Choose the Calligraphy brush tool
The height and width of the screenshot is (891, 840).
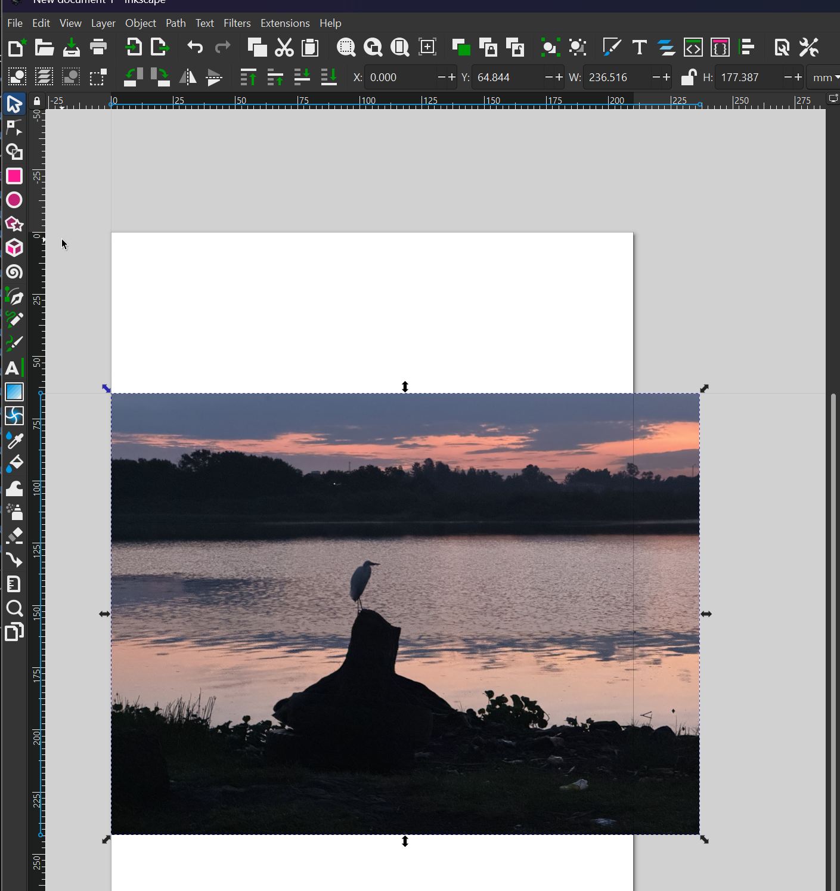(14, 344)
